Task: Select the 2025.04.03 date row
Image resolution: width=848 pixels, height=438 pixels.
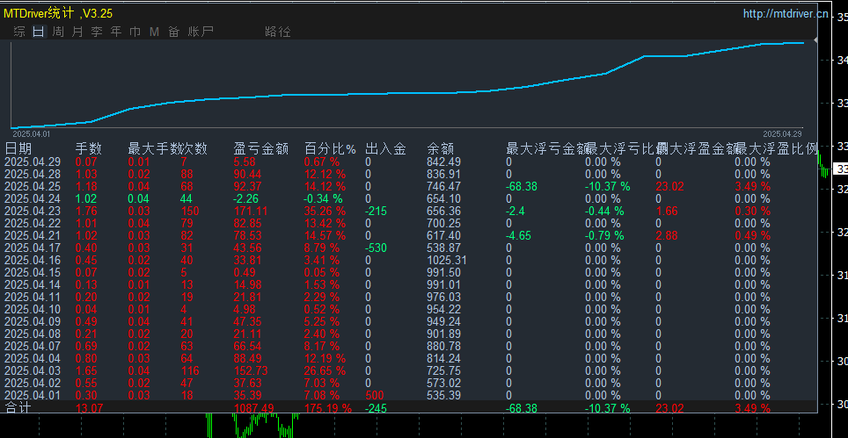Action: [x=33, y=371]
